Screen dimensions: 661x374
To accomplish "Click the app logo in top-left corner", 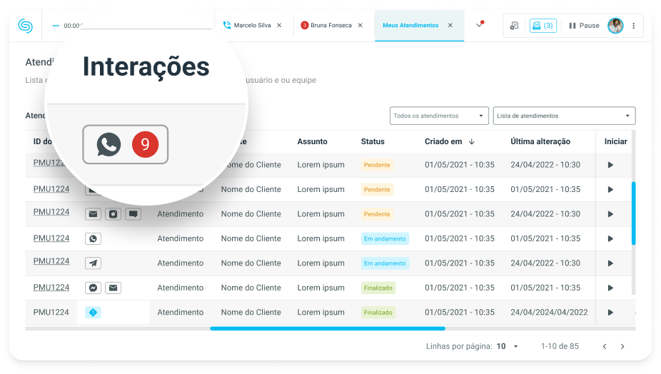I will pos(26,25).
